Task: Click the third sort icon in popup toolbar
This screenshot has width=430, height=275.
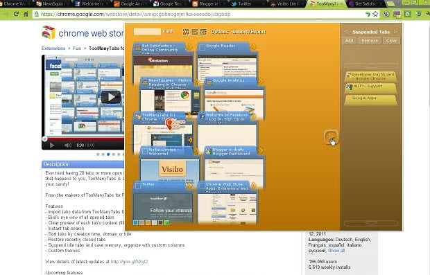Action: pos(203,32)
